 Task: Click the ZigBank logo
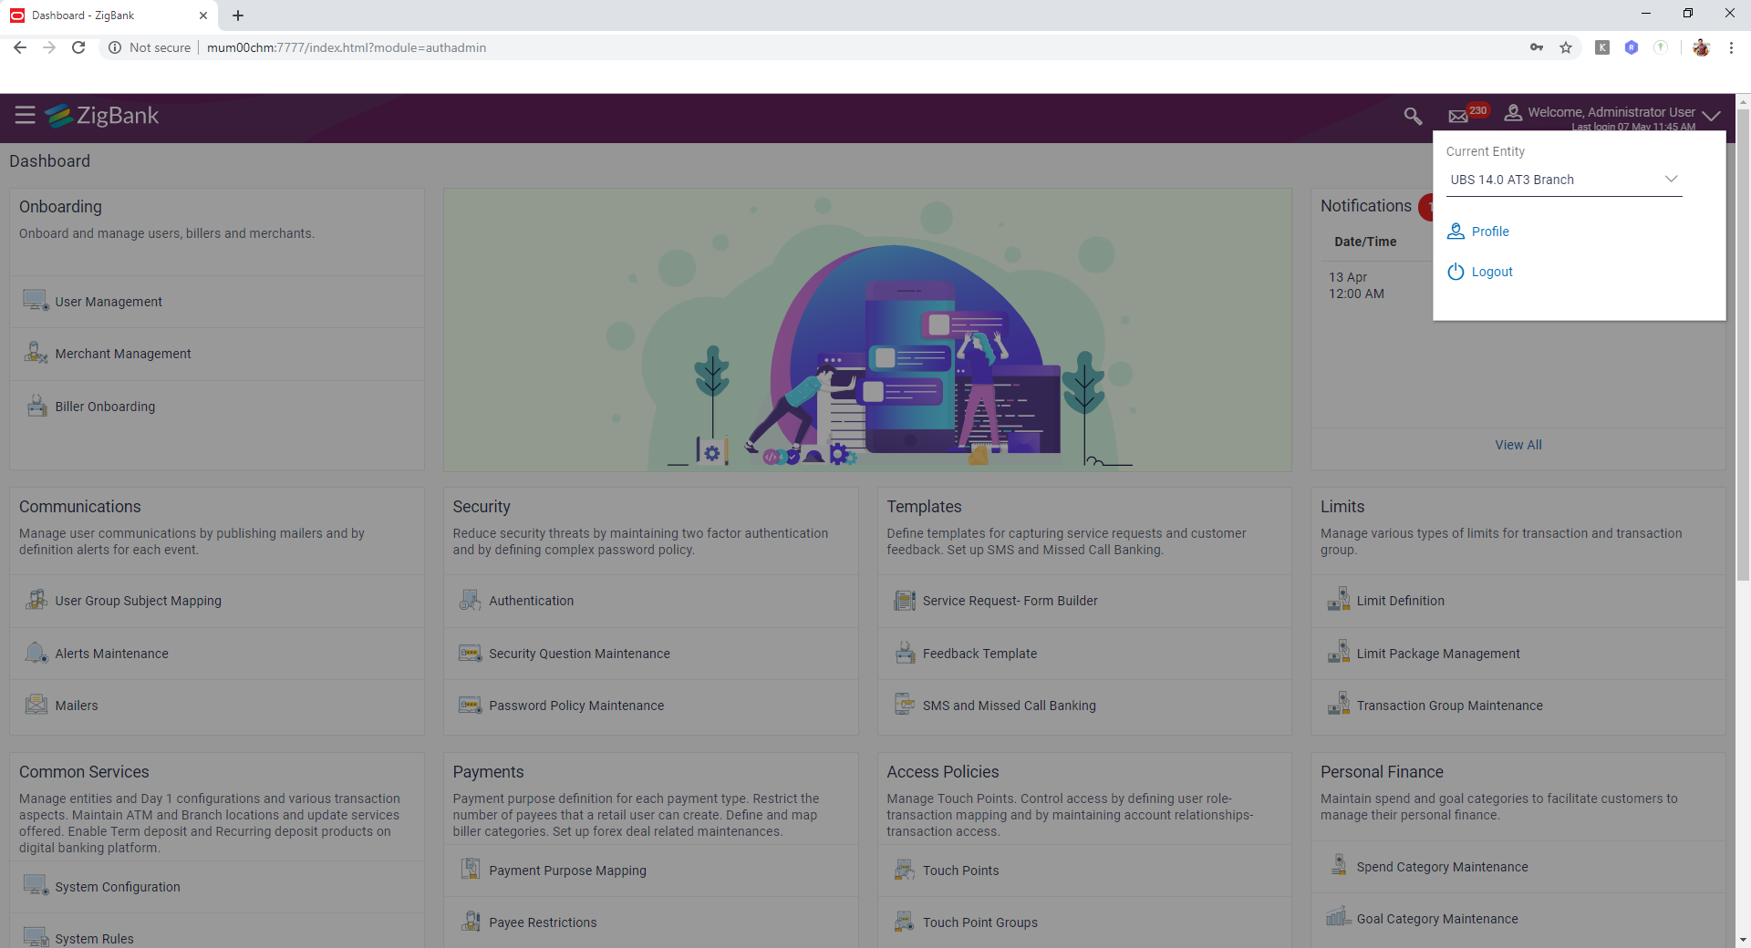[102, 116]
